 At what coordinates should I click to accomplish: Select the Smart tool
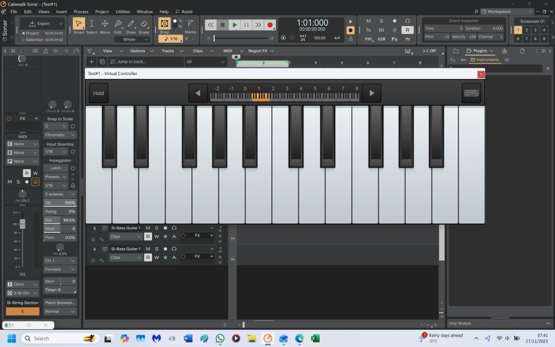[79, 26]
